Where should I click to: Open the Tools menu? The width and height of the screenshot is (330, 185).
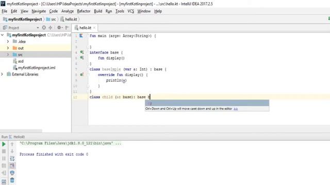120,11
